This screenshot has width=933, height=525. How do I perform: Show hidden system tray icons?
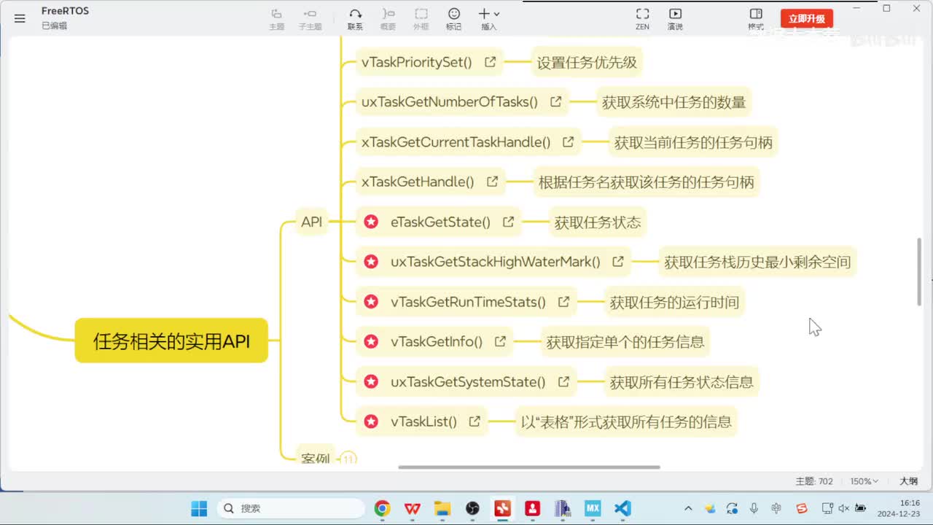tap(688, 508)
